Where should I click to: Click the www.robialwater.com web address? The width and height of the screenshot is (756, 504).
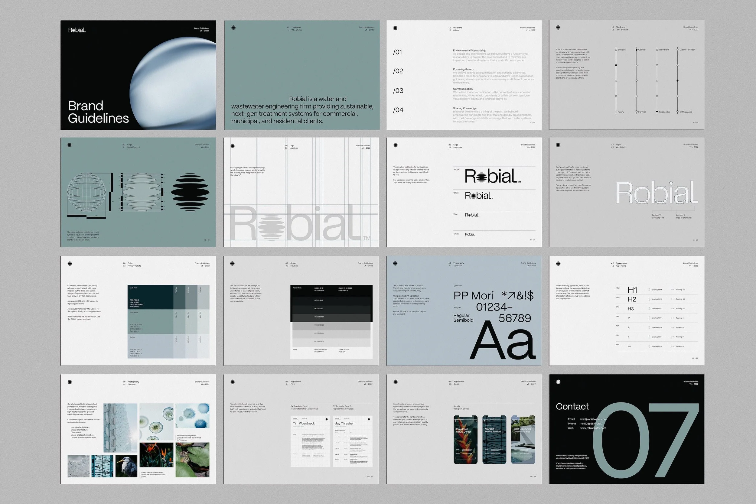pyautogui.click(x=593, y=428)
